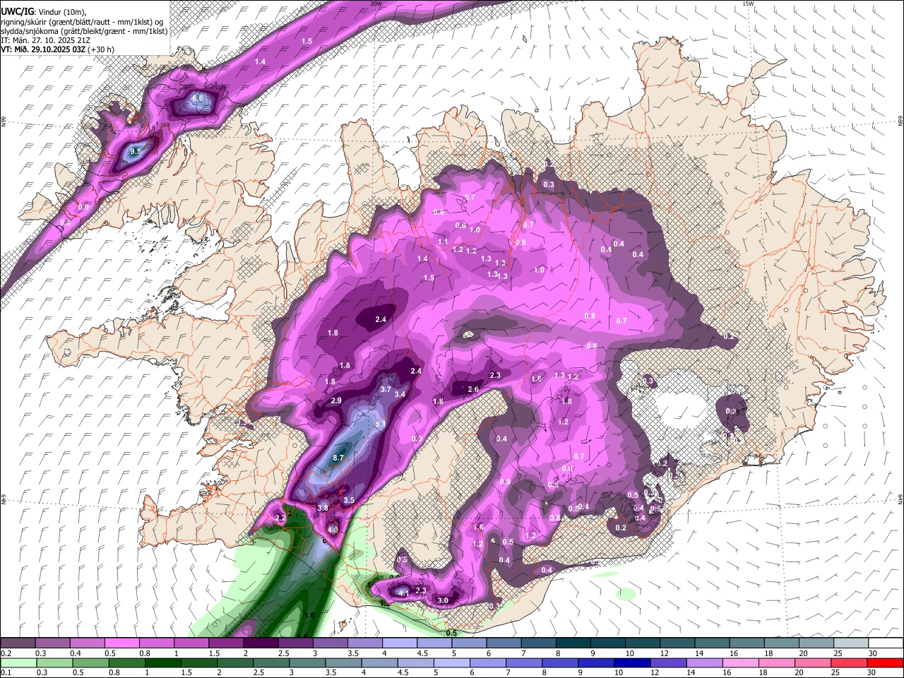Pick the 0.2 swatch in the purple snow legend
This screenshot has height=678, width=904.
18,643
